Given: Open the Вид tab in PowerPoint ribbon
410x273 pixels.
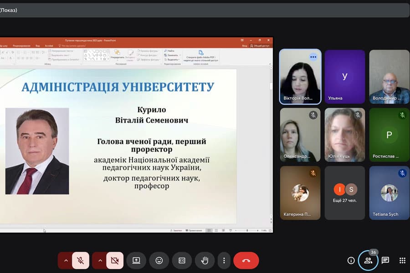Looking at the screenshot, I should 38,45.
